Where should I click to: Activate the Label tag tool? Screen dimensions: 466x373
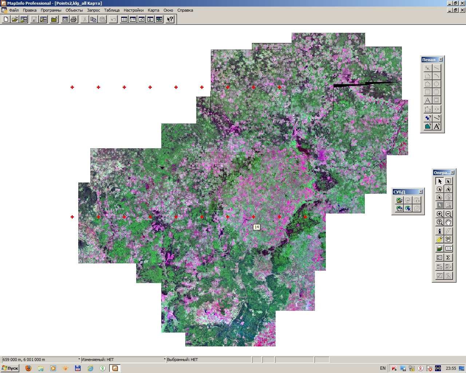click(439, 239)
